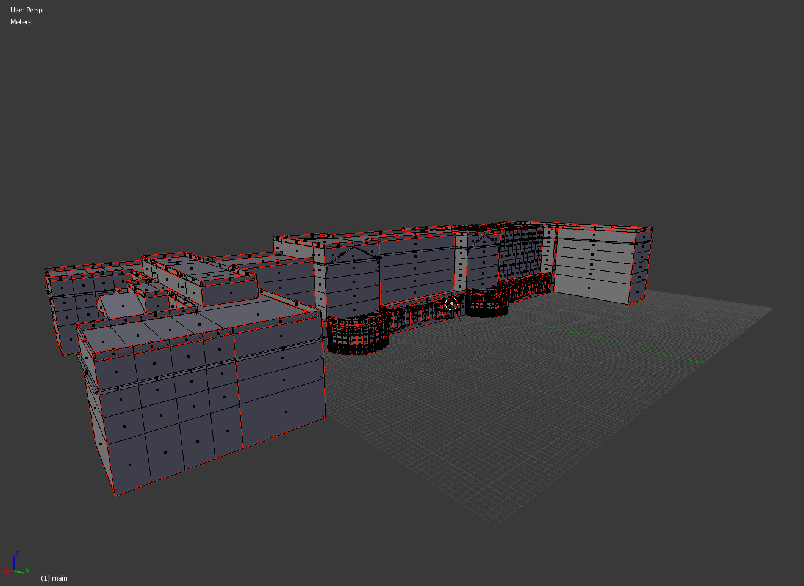Select the densely gridded window wall section
The image size is (804, 586).
pyautogui.click(x=520, y=252)
